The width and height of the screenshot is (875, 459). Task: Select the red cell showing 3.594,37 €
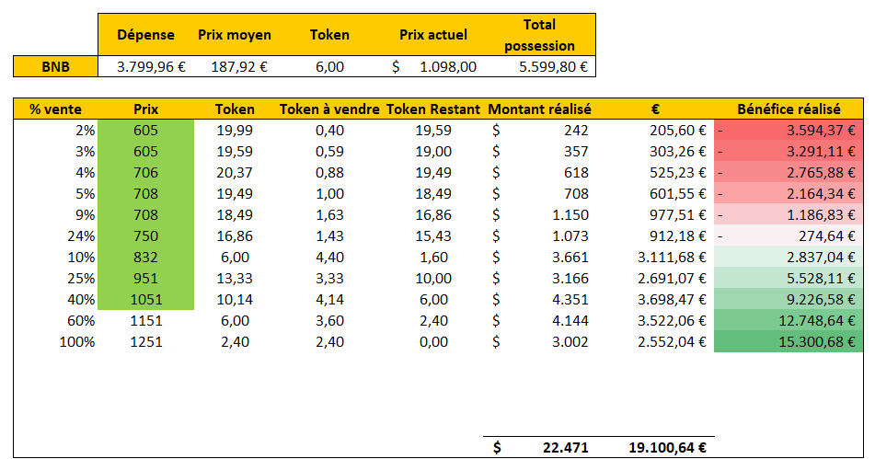[789, 131]
